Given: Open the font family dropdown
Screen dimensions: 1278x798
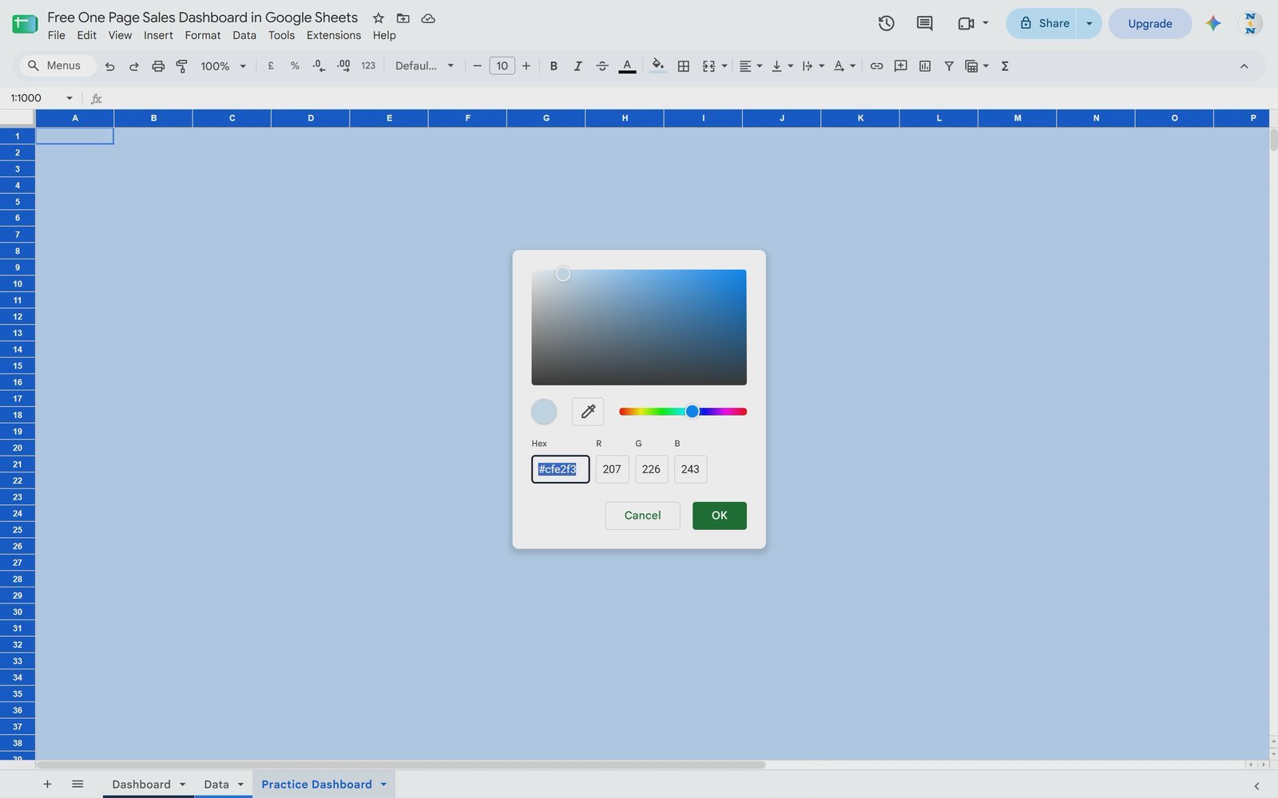Looking at the screenshot, I should pyautogui.click(x=424, y=66).
